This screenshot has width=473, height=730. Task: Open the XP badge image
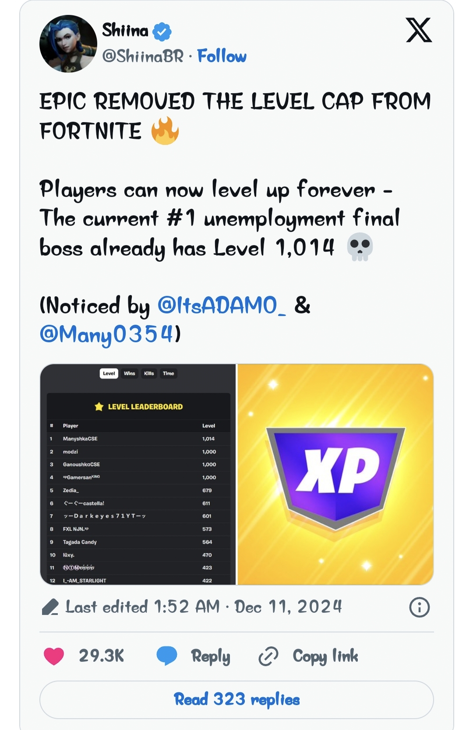click(x=335, y=474)
